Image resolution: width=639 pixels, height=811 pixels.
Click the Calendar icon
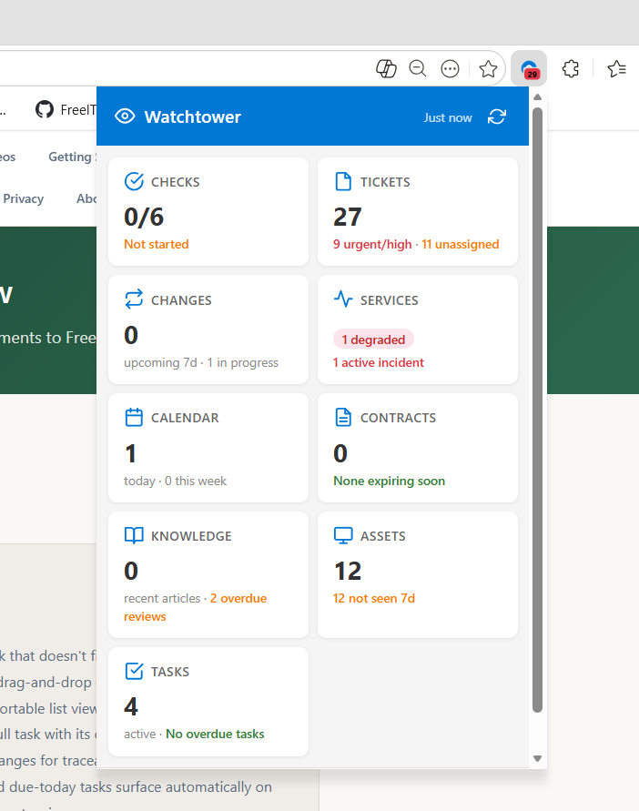(x=134, y=418)
